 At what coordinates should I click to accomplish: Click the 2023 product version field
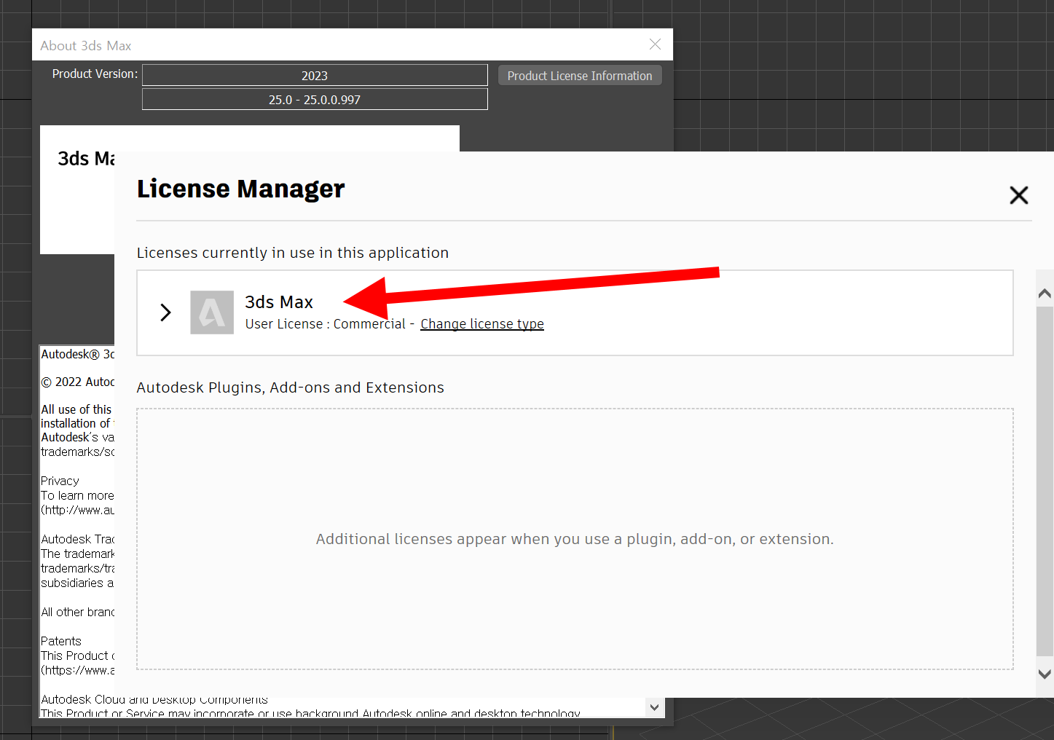(x=315, y=76)
